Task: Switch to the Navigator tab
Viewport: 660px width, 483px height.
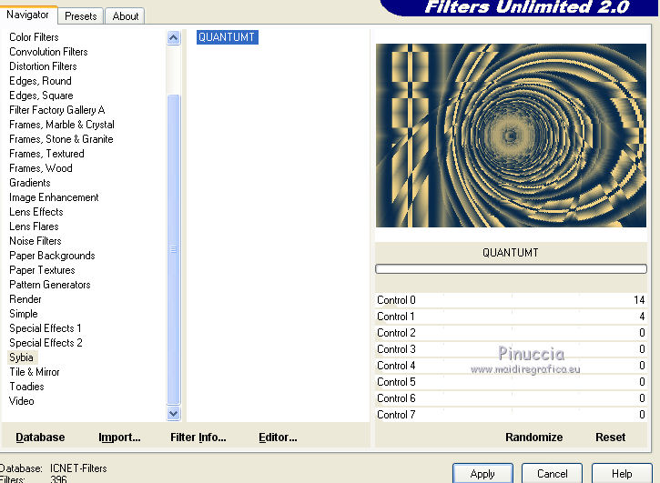Action: pyautogui.click(x=28, y=15)
